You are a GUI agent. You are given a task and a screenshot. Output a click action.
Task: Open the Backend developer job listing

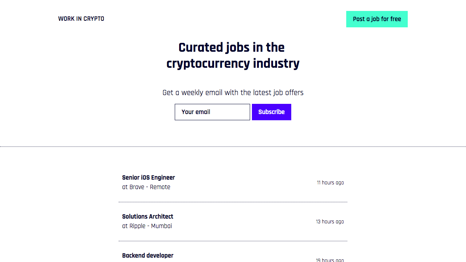[147, 255]
